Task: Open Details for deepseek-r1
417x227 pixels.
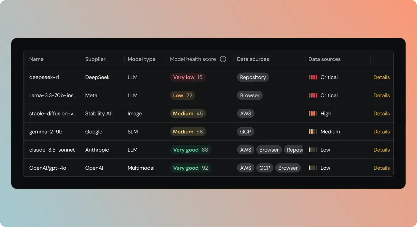Action: 381,77
